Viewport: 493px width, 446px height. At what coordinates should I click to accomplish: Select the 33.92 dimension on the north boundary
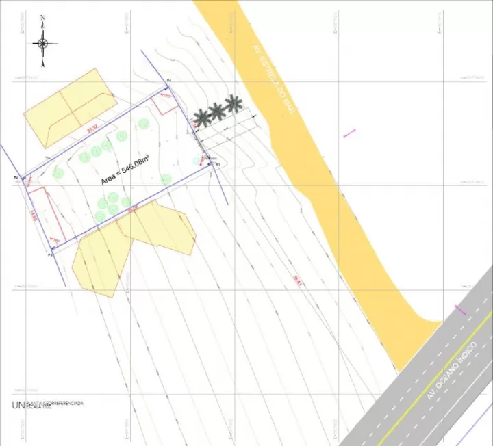[92, 127]
